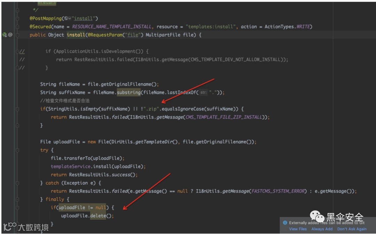Click the ".zip" string literal

(151, 109)
